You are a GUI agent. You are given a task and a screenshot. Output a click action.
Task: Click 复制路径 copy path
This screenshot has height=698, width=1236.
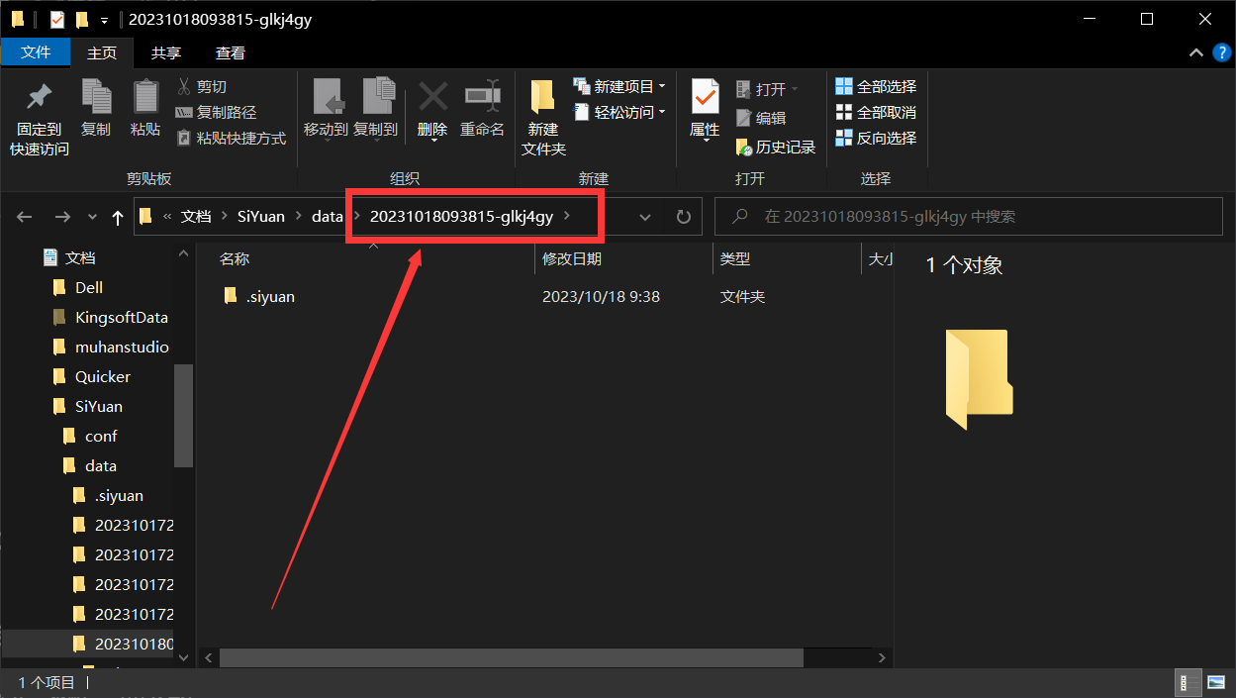(x=216, y=113)
